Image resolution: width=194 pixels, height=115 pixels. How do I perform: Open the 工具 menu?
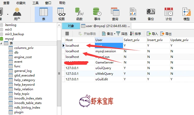tap(35, 3)
